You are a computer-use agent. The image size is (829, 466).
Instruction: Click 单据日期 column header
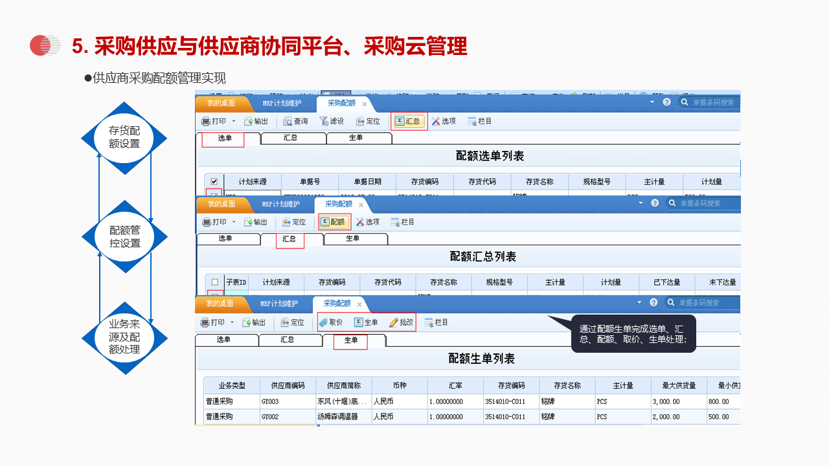[x=367, y=182]
